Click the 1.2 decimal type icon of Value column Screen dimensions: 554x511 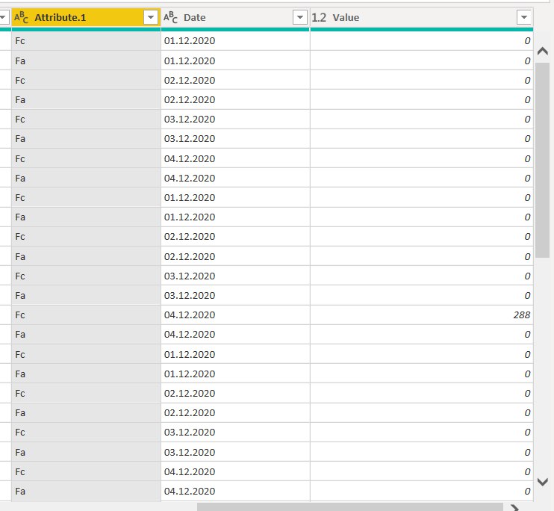[x=319, y=17]
